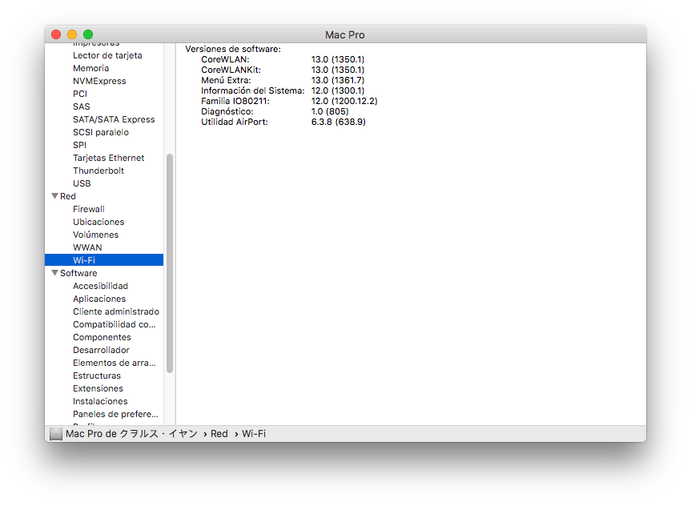Open NVMExpress hardware entry
Image resolution: width=691 pixels, height=506 pixels.
tap(99, 81)
